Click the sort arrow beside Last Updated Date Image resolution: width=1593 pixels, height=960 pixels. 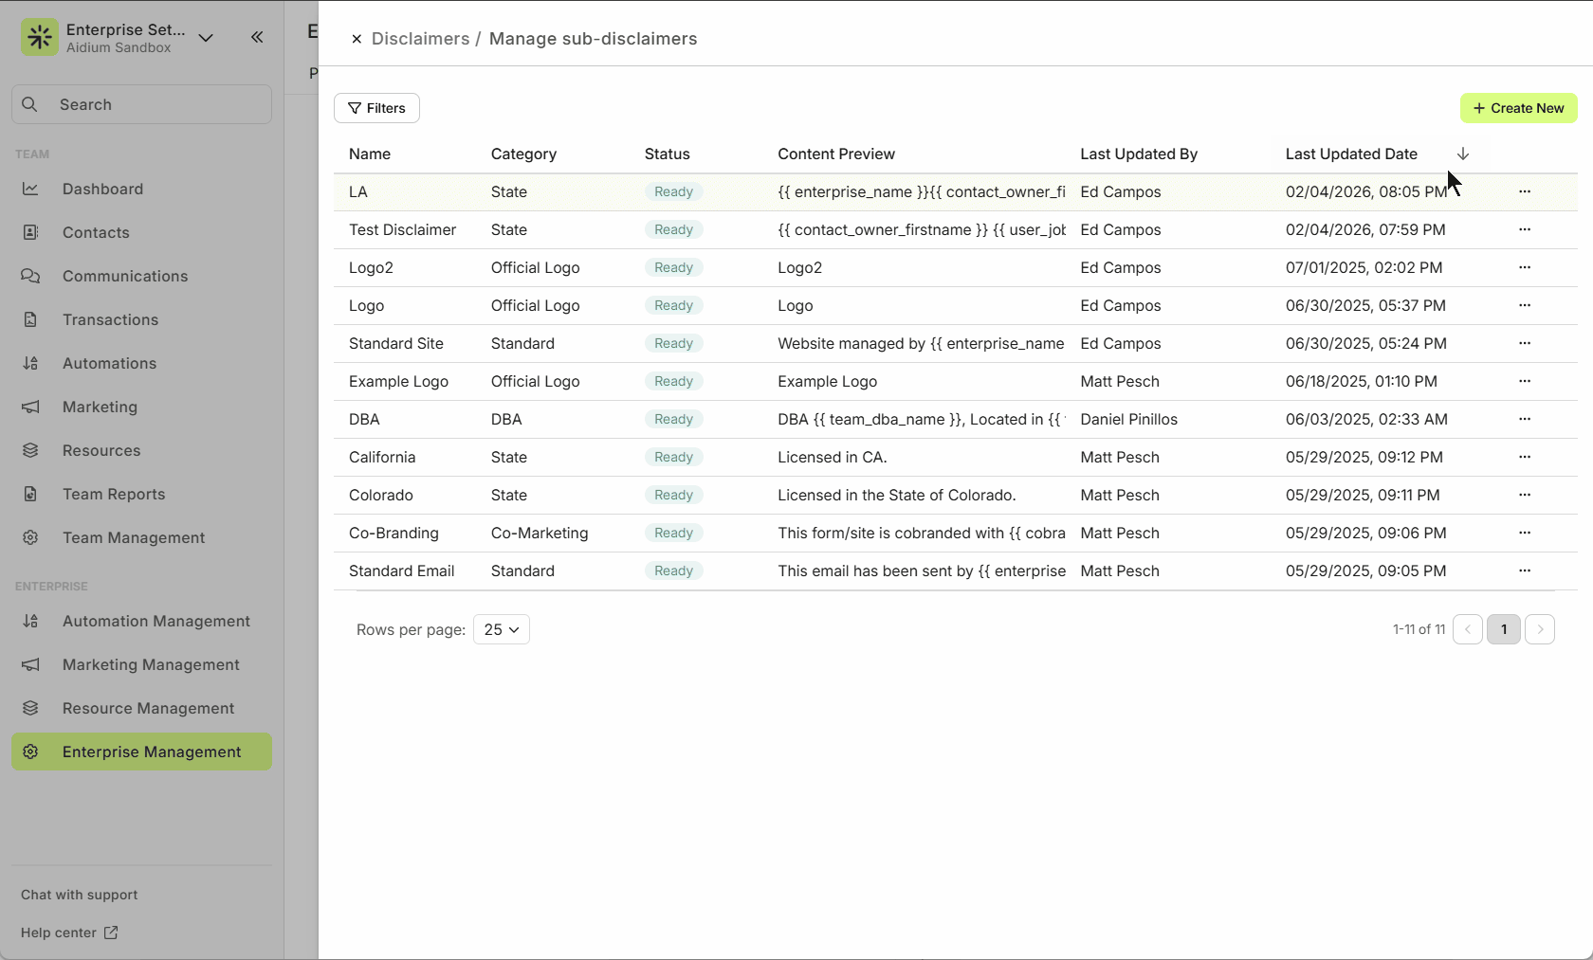point(1463,154)
